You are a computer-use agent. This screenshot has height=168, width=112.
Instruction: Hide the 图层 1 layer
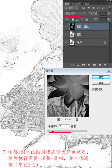click(66, 34)
